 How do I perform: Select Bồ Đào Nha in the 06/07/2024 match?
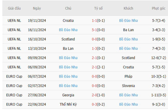(68, 77)
